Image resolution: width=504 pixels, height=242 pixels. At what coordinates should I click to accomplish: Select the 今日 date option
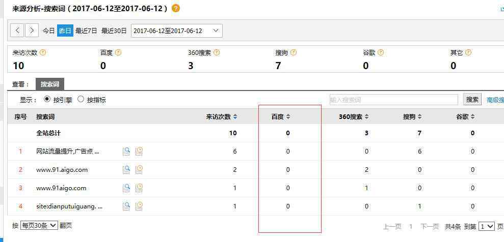pyautogui.click(x=49, y=31)
